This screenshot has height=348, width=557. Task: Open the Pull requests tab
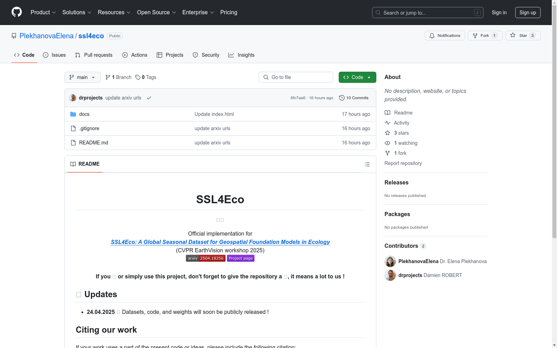pyautogui.click(x=94, y=55)
